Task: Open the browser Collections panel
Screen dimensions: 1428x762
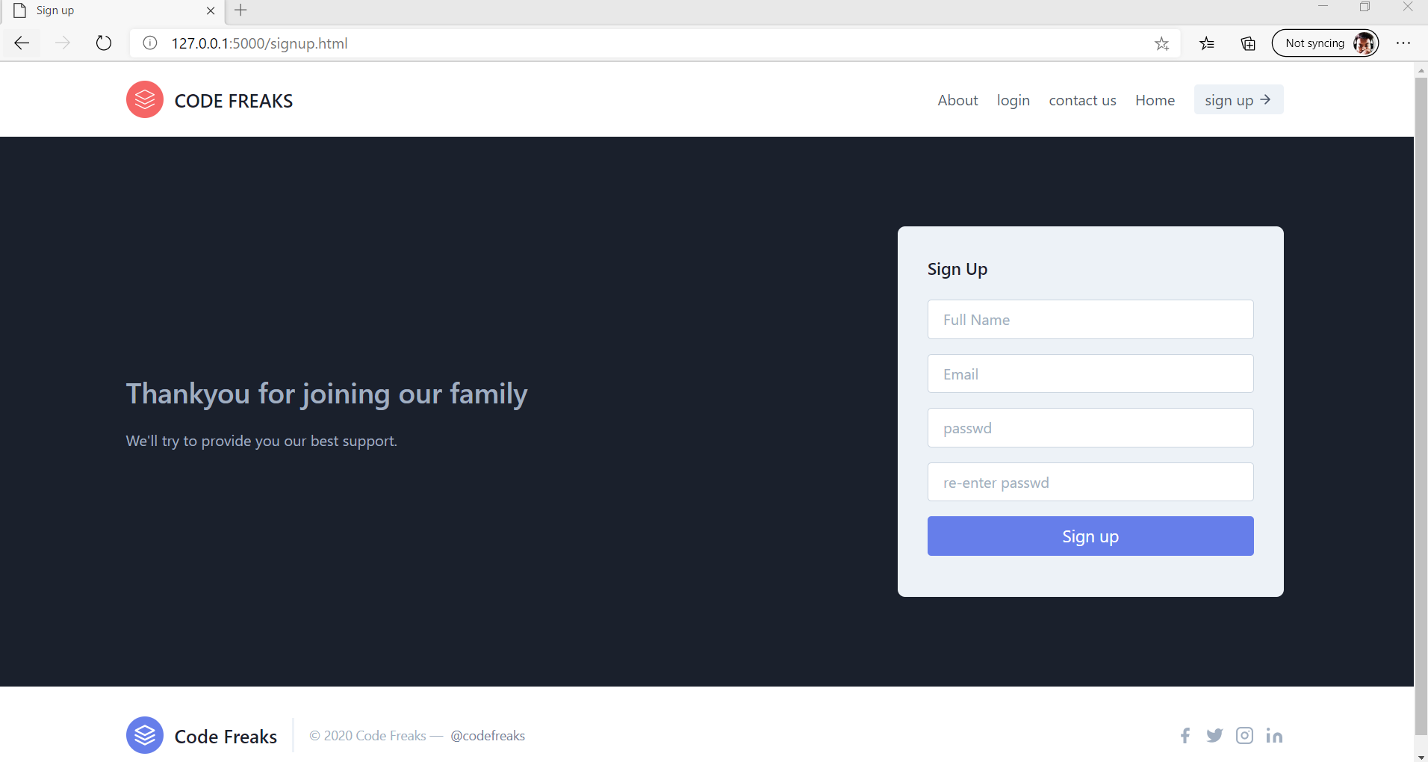Action: coord(1247,43)
